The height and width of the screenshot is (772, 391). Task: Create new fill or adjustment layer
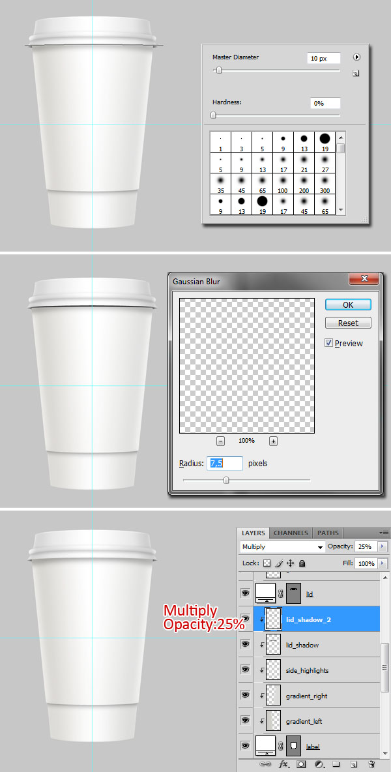click(319, 764)
